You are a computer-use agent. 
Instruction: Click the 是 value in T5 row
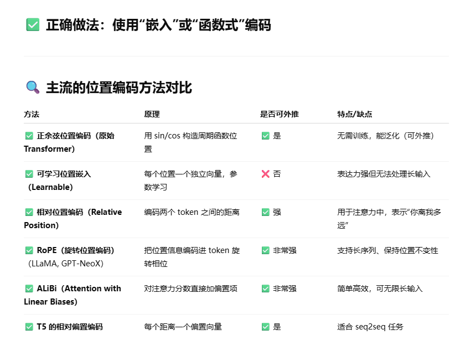[x=277, y=327]
